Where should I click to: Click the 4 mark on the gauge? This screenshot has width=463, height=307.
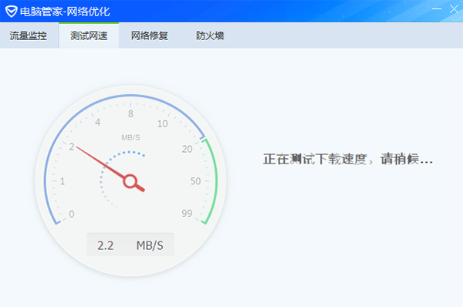[x=97, y=122]
